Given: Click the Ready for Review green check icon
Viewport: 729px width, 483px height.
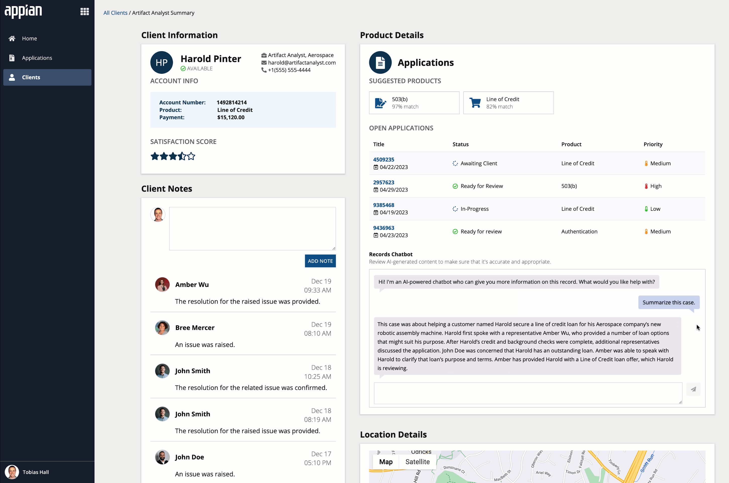Looking at the screenshot, I should [x=455, y=186].
